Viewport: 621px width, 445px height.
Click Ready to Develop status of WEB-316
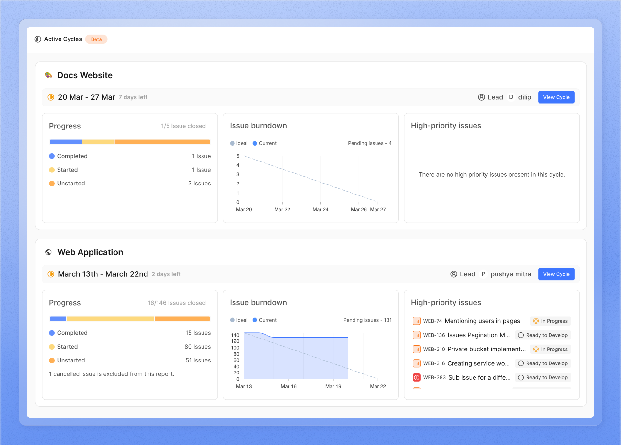pos(543,363)
